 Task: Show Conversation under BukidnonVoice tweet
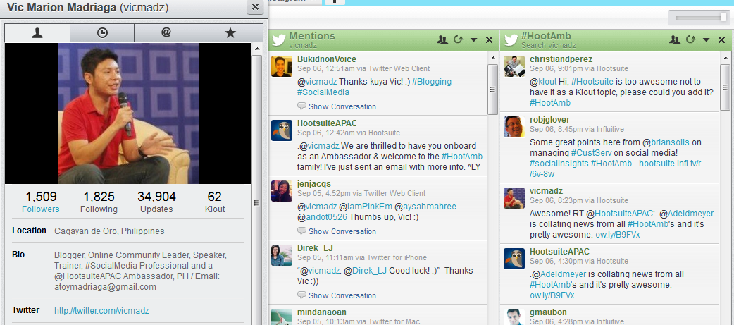[342, 106]
